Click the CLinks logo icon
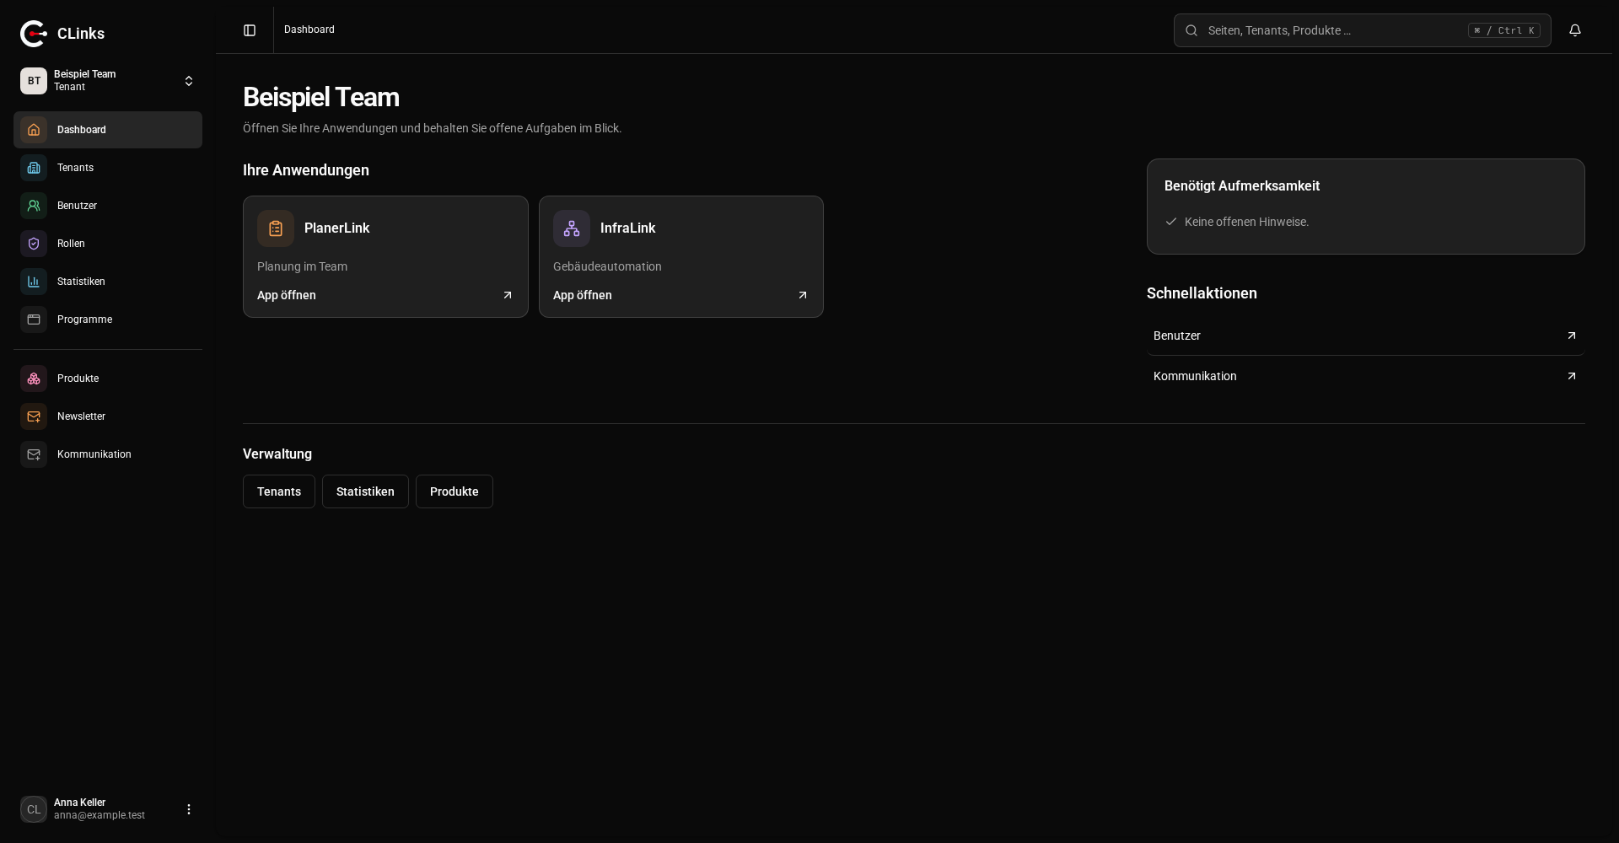Viewport: 1619px width, 843px height. [x=34, y=34]
